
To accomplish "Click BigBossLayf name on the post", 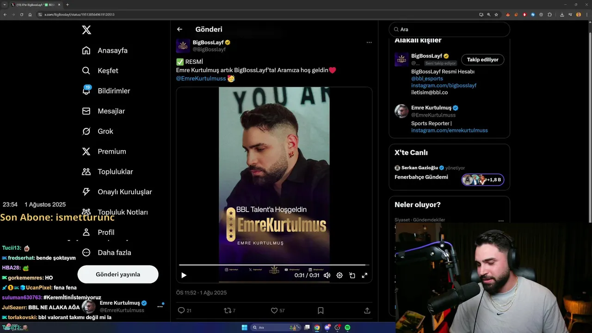I will point(208,42).
